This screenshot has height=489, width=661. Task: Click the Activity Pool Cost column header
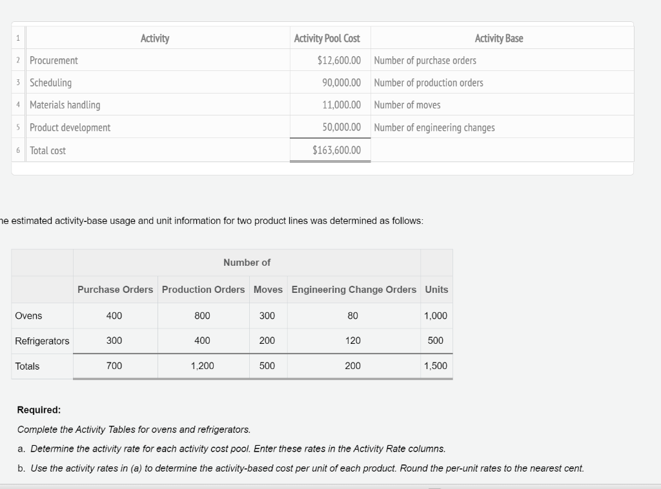click(328, 38)
